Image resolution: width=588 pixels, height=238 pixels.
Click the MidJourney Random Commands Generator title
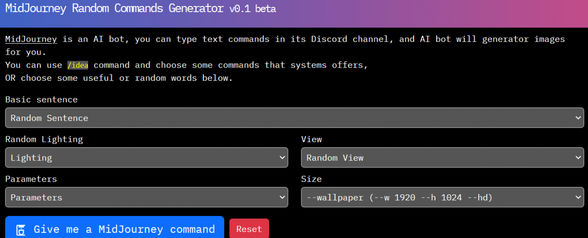(x=114, y=8)
